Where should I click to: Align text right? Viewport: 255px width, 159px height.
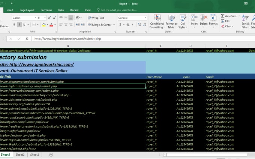pos(71,25)
